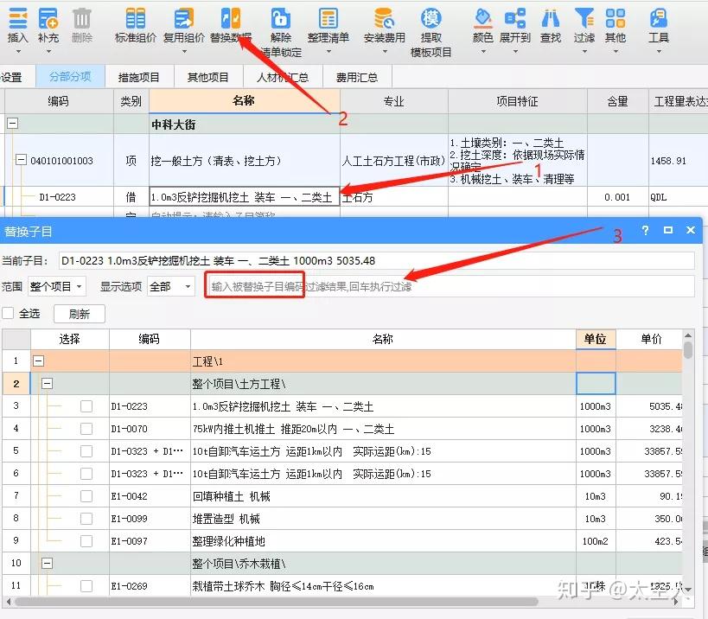Click the 编码 column header in dialog

[150, 339]
